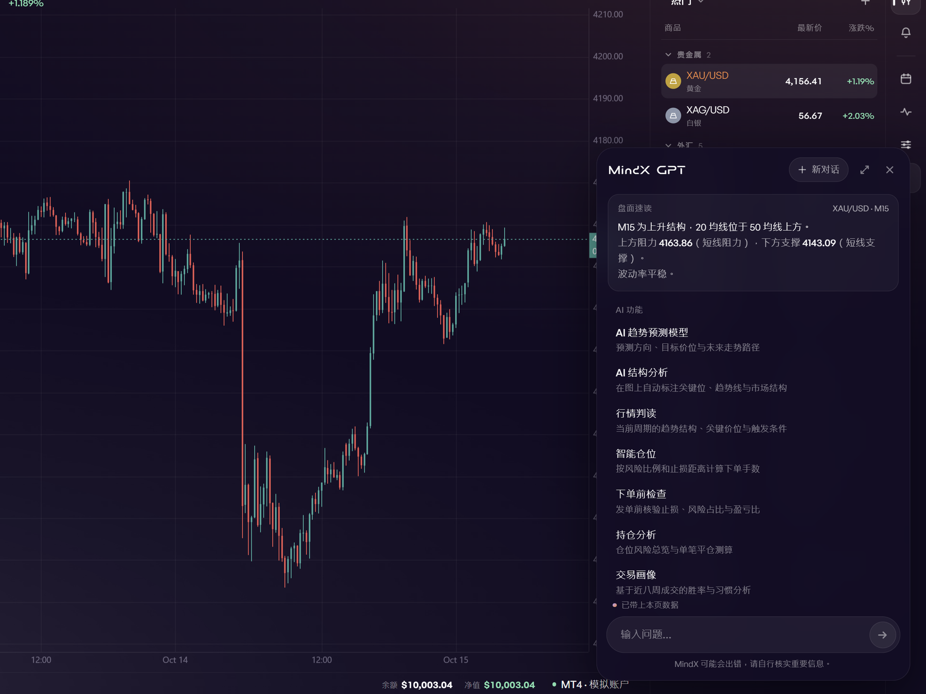Viewport: 926px width, 694px height.
Task: Click the XAU/USD · M15 label in card
Action: 861,209
